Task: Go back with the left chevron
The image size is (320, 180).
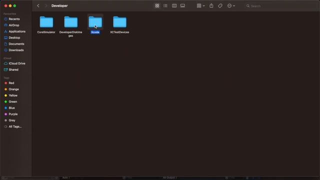Action: 38,6
